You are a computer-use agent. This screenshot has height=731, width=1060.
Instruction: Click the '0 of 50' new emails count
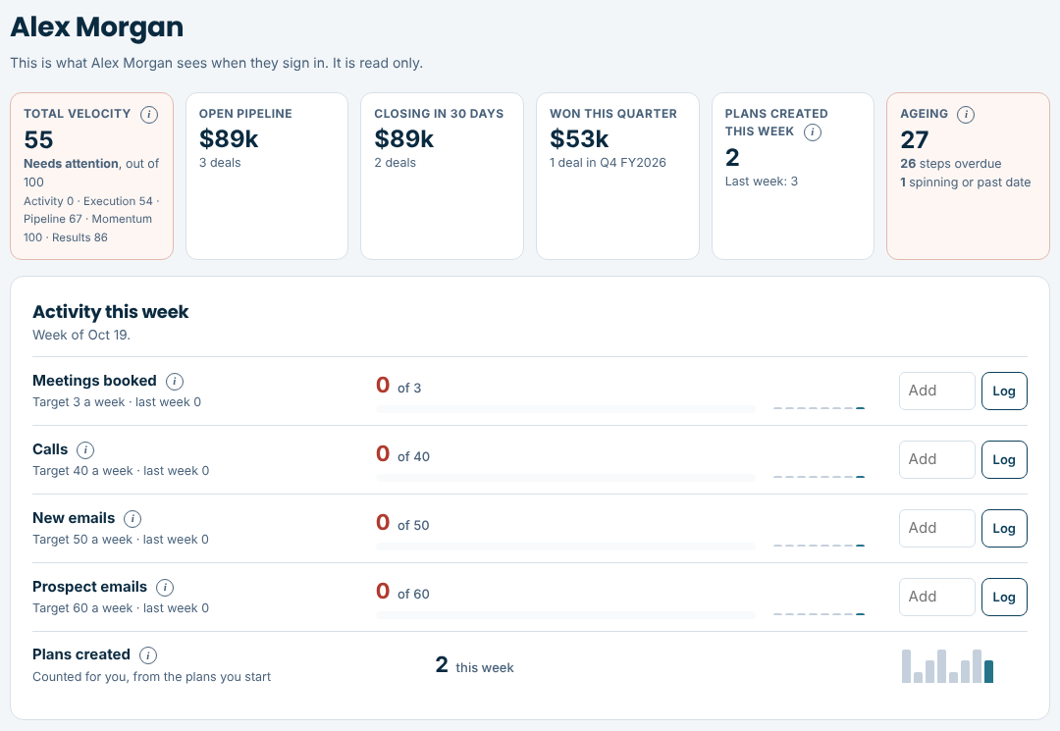(x=402, y=523)
